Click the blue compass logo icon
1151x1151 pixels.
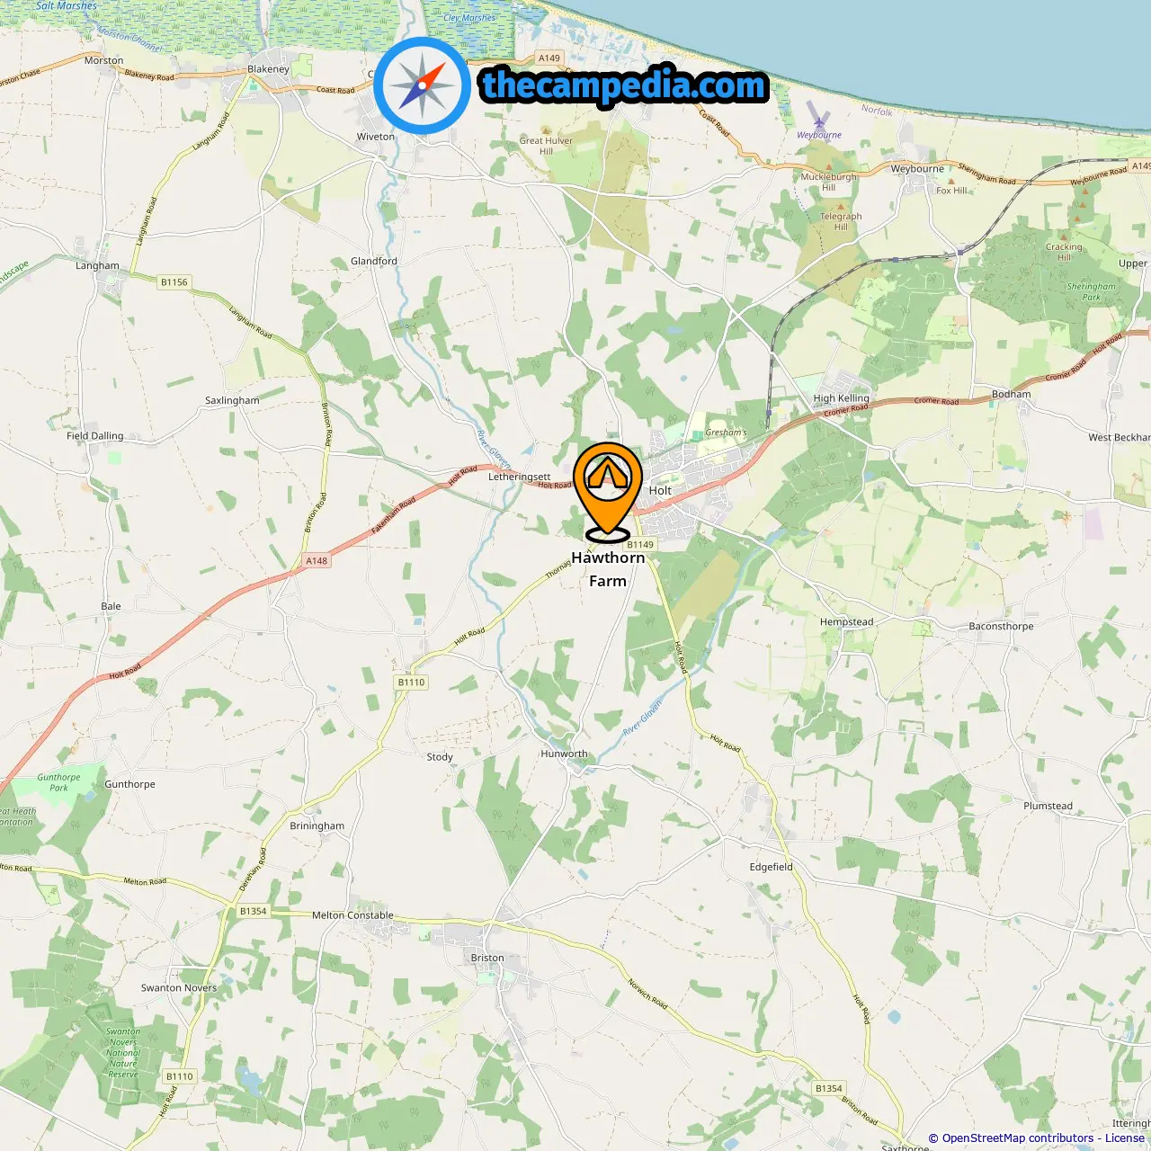tap(422, 86)
